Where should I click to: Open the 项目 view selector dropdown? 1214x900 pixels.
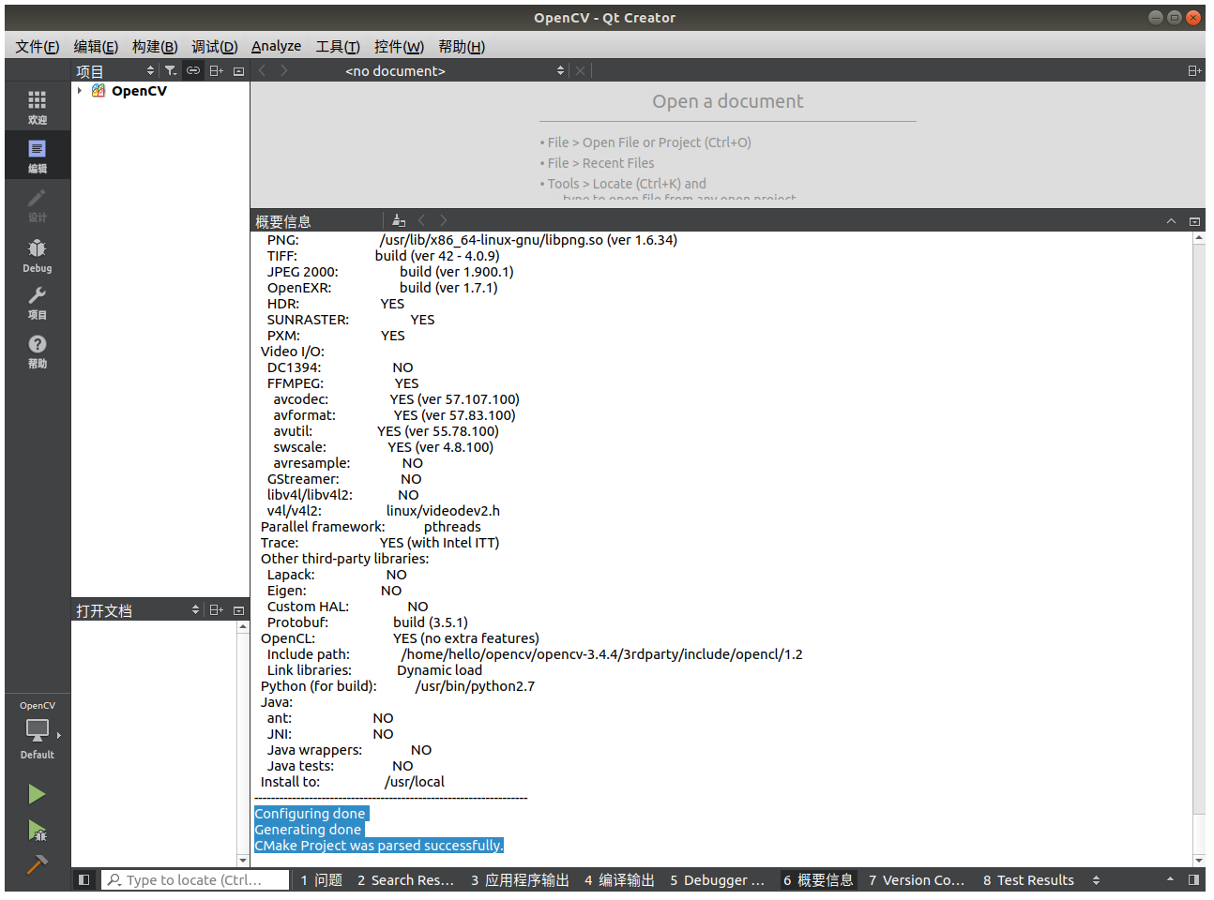114,70
